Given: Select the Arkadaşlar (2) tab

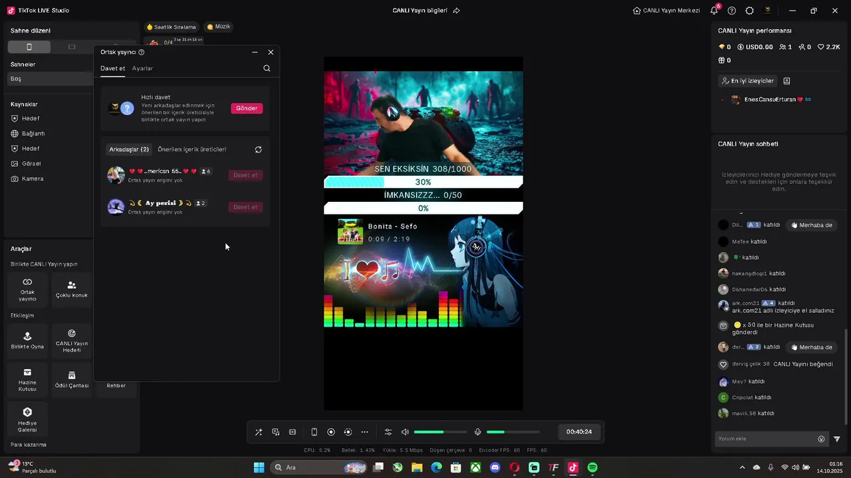Looking at the screenshot, I should coord(129,149).
